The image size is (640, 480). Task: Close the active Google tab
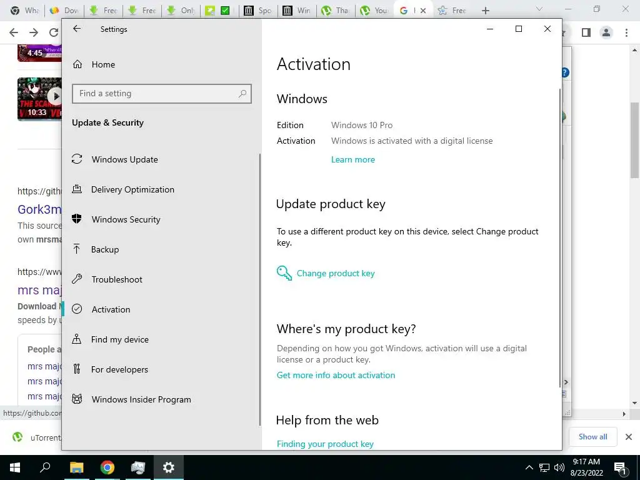pos(423,11)
